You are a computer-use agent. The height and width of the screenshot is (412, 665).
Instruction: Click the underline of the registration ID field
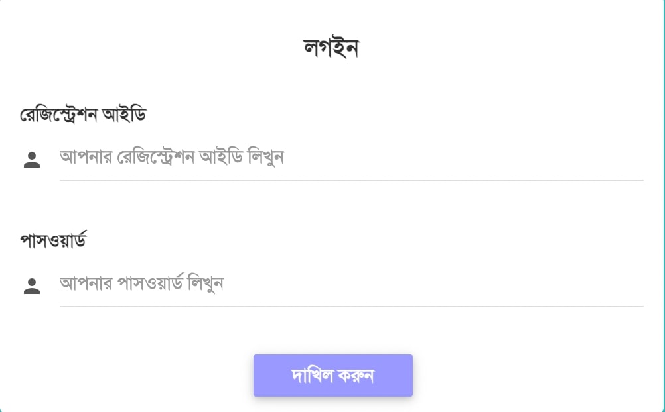click(x=352, y=180)
